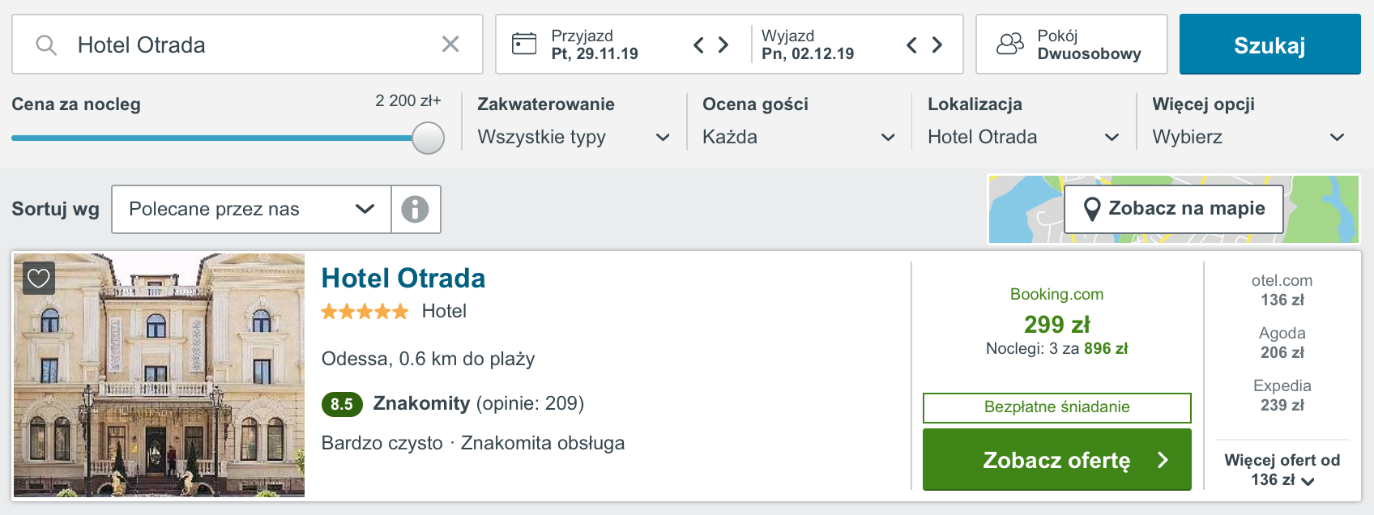Clear the Hotel Otrada search text
The image size is (1374, 515).
[450, 44]
